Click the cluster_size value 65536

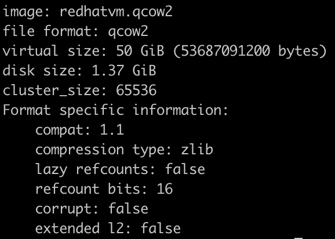(136, 90)
